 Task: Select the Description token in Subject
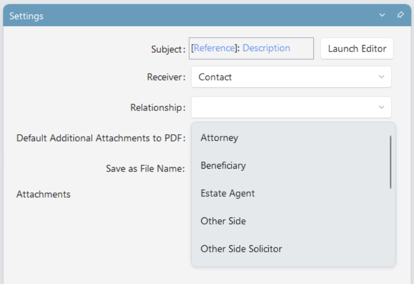266,48
